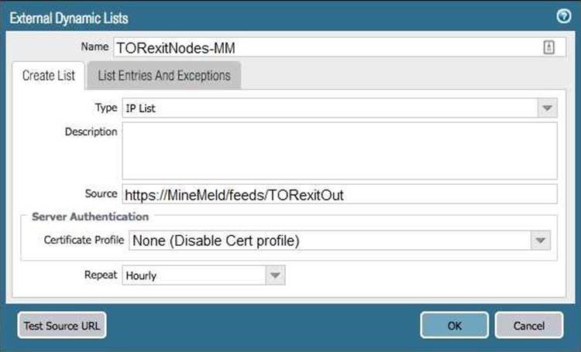This screenshot has width=581, height=352.
Task: Dismiss dialog with Cancel button
Action: 528,325
